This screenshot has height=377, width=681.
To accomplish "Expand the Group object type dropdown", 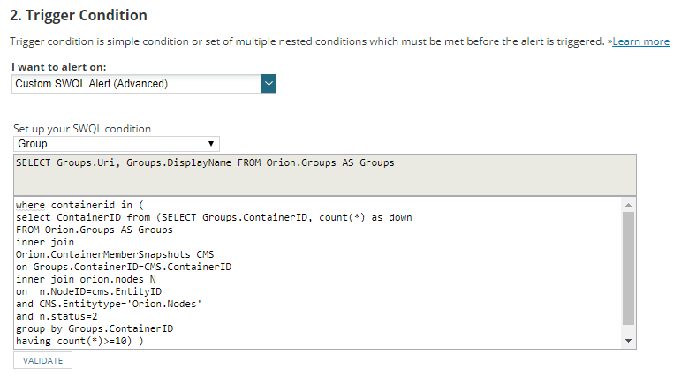I will point(117,144).
